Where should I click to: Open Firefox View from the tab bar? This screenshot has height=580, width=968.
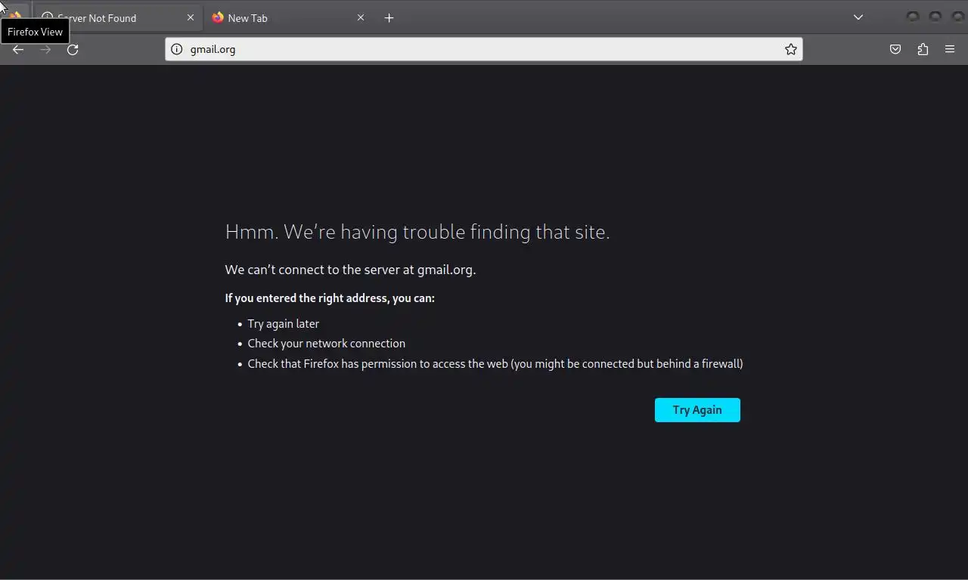14,17
